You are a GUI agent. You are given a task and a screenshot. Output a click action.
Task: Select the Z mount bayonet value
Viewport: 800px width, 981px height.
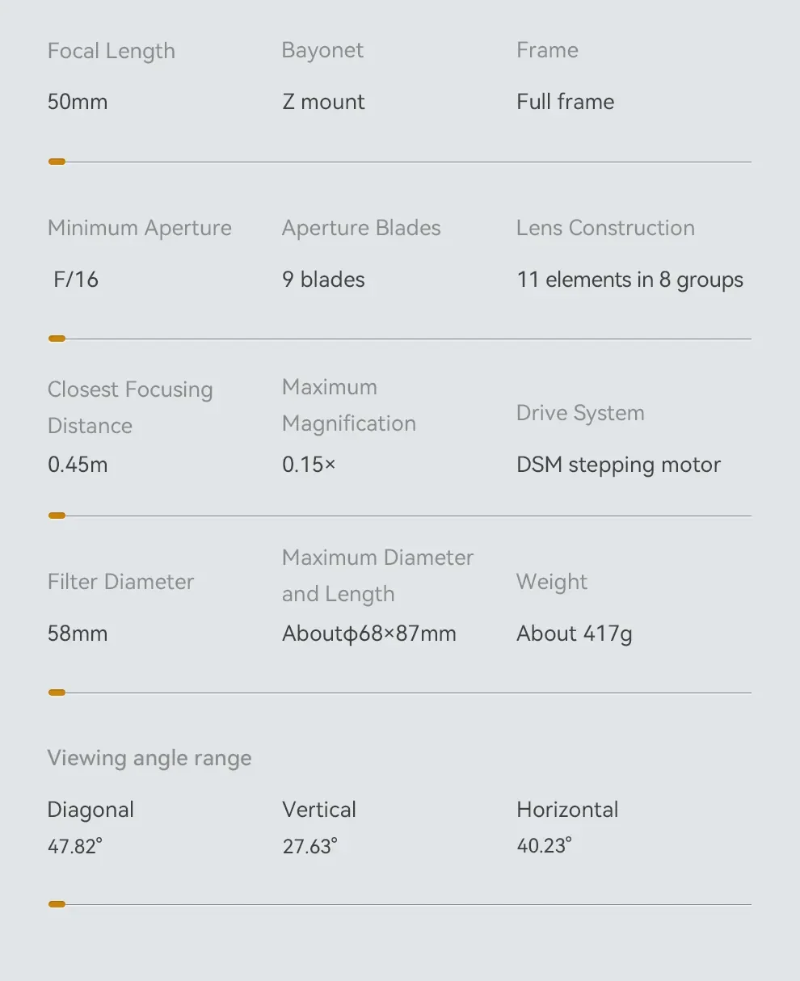(323, 102)
